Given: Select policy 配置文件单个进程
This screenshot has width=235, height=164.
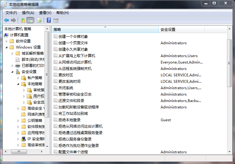Looking at the screenshot, I should click(x=73, y=152).
